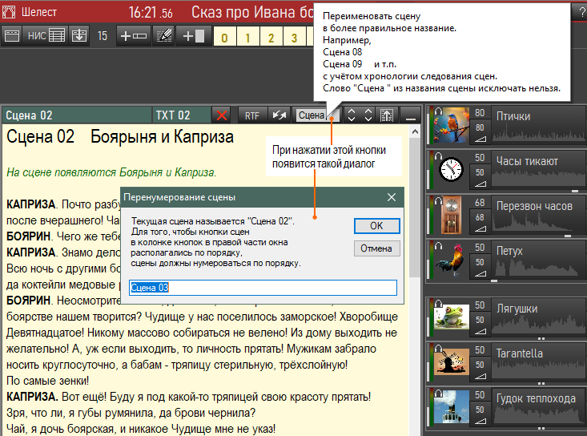Image resolution: width=587 pixels, height=436 pixels.
Task: Collapse the scene text panel with dash
Action: pyautogui.click(x=411, y=115)
